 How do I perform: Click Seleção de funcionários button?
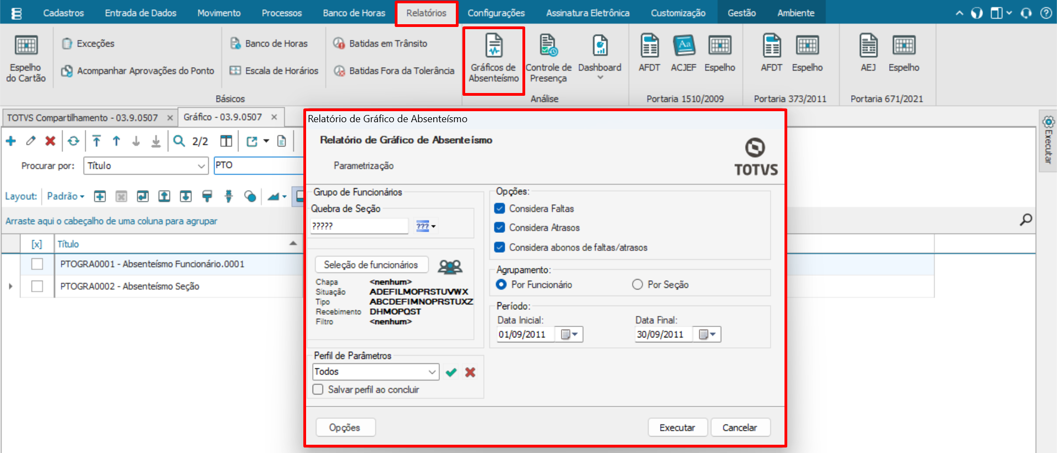(371, 265)
